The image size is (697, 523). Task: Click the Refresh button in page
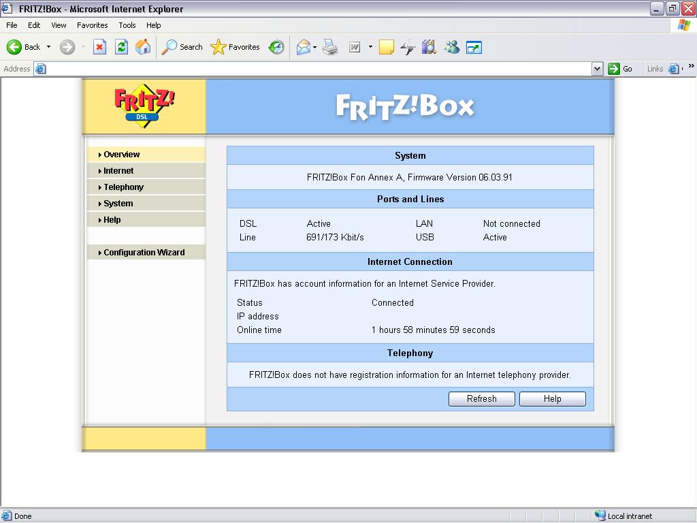coord(481,399)
